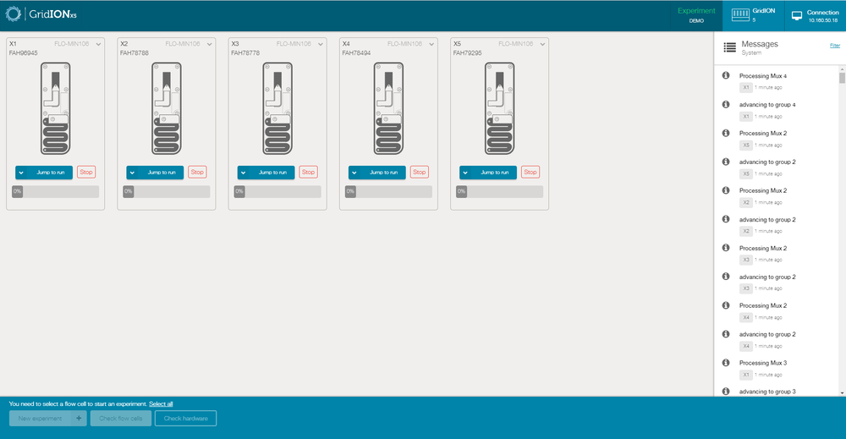Expand the X3 flow cell panel chevron
Screen dimensions: 846x439
[x=321, y=44]
